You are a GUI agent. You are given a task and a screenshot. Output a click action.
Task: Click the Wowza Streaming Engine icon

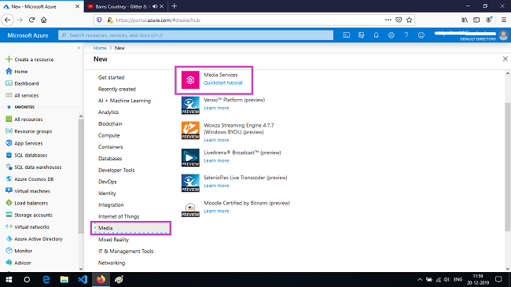click(x=190, y=131)
